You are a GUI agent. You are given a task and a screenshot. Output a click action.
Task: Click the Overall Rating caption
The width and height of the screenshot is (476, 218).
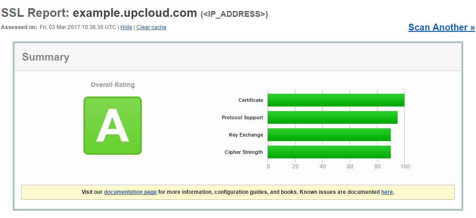[113, 85]
